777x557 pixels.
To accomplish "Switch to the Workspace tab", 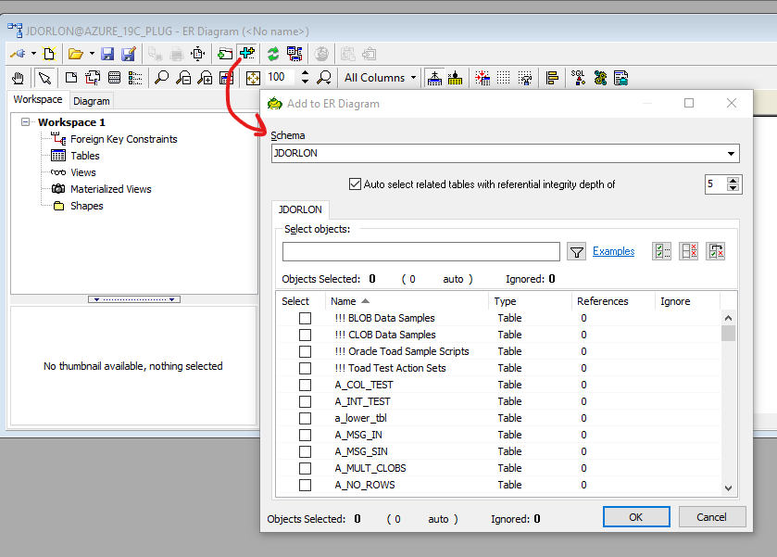I will pyautogui.click(x=38, y=99).
